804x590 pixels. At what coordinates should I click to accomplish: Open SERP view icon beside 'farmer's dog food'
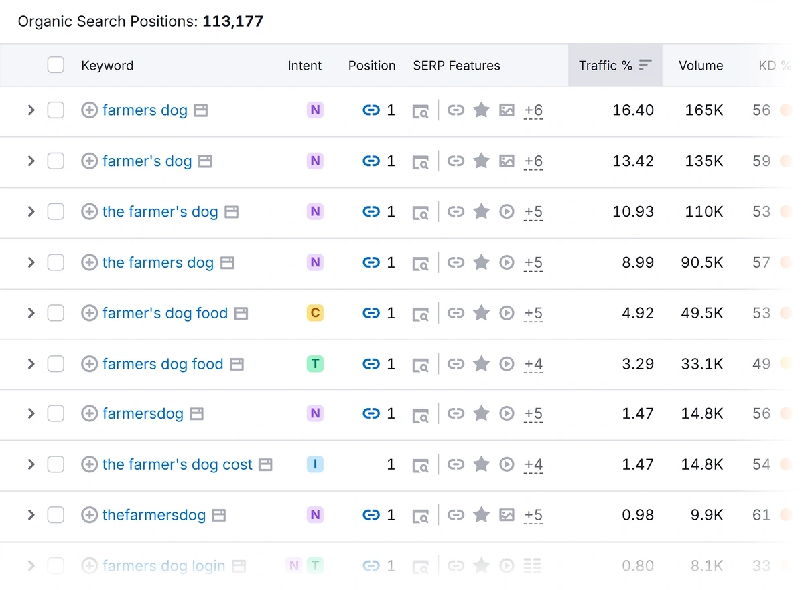[241, 314]
